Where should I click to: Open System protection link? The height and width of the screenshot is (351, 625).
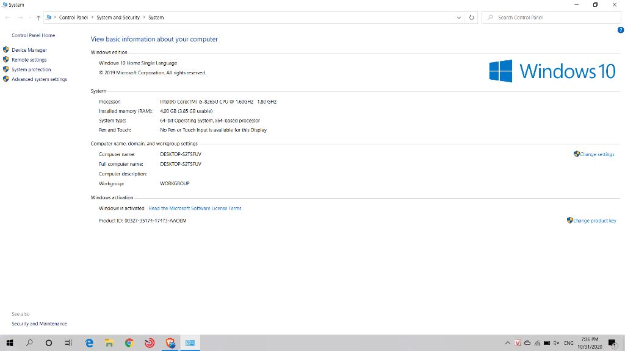pos(31,69)
